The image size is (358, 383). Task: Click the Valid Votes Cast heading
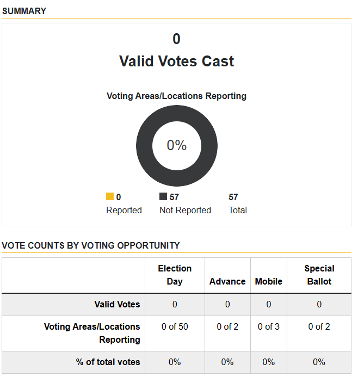point(176,61)
